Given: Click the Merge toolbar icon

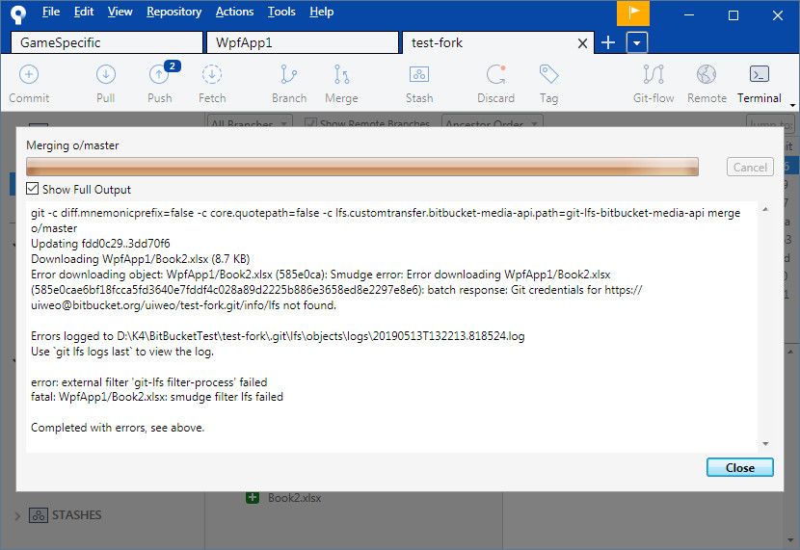Looking at the screenshot, I should coord(341,74).
